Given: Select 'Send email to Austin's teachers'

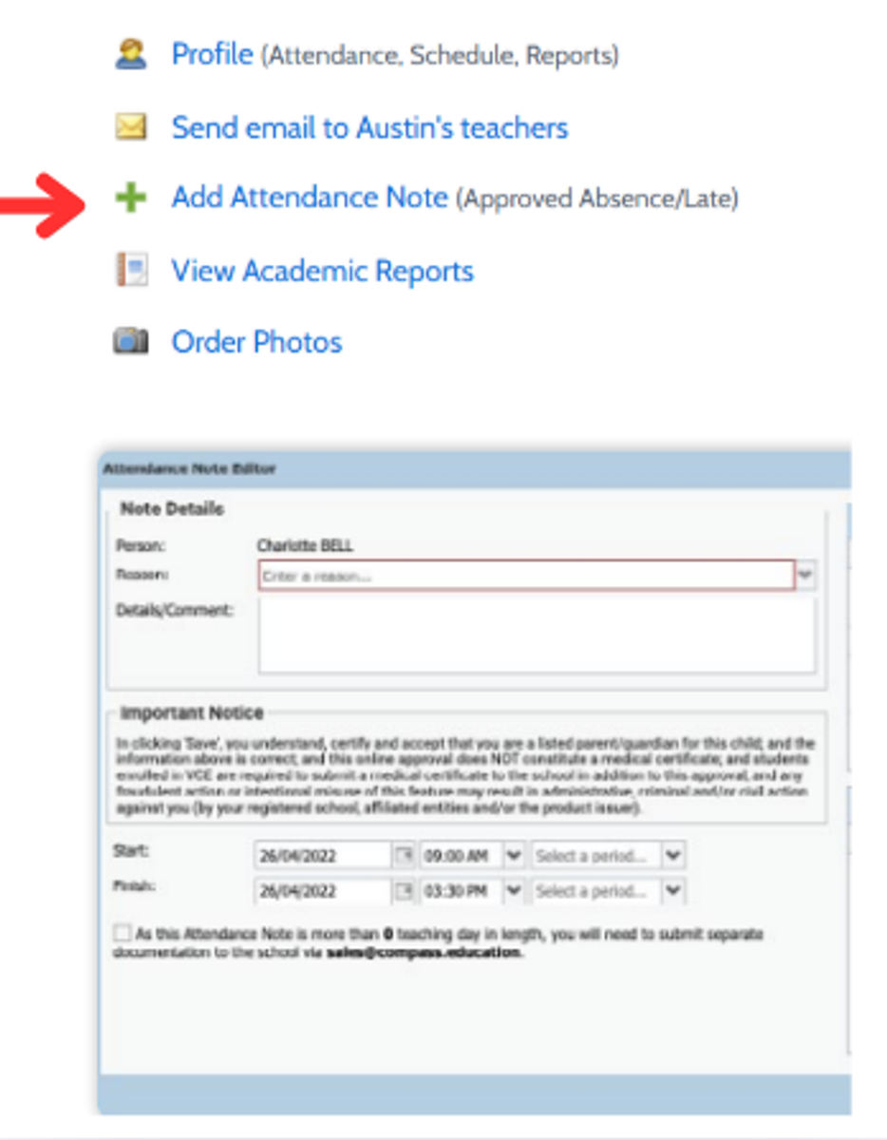Looking at the screenshot, I should pos(369,127).
